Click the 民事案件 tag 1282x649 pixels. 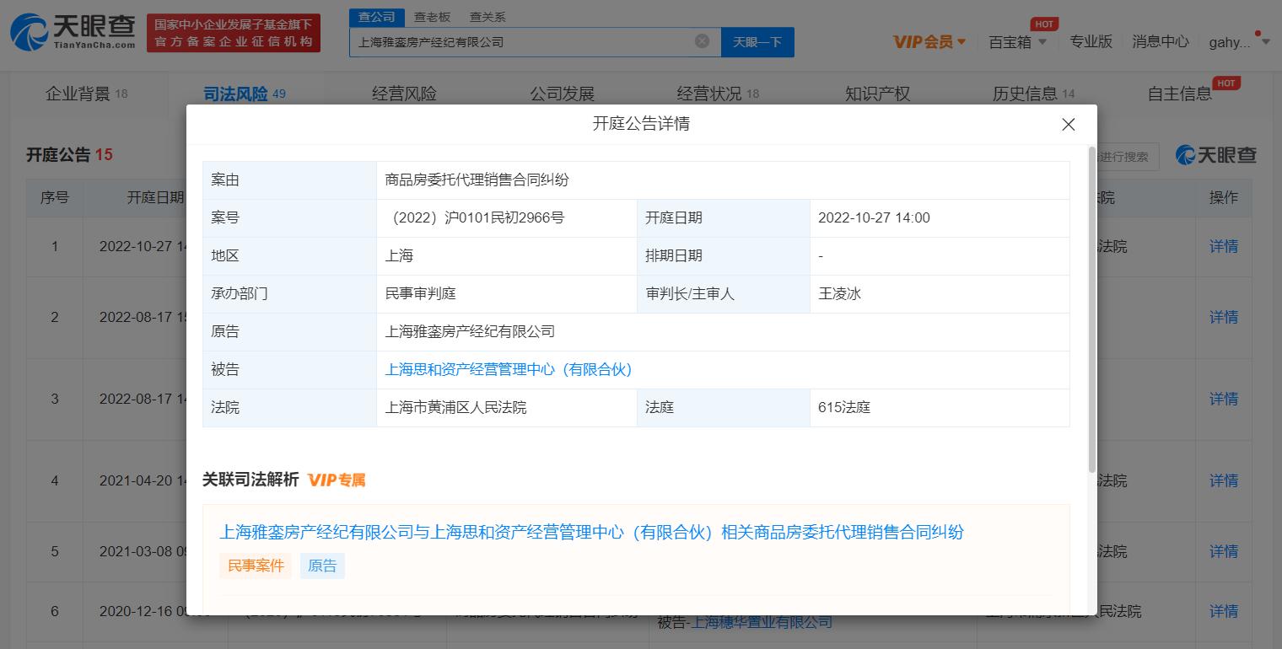click(x=256, y=566)
